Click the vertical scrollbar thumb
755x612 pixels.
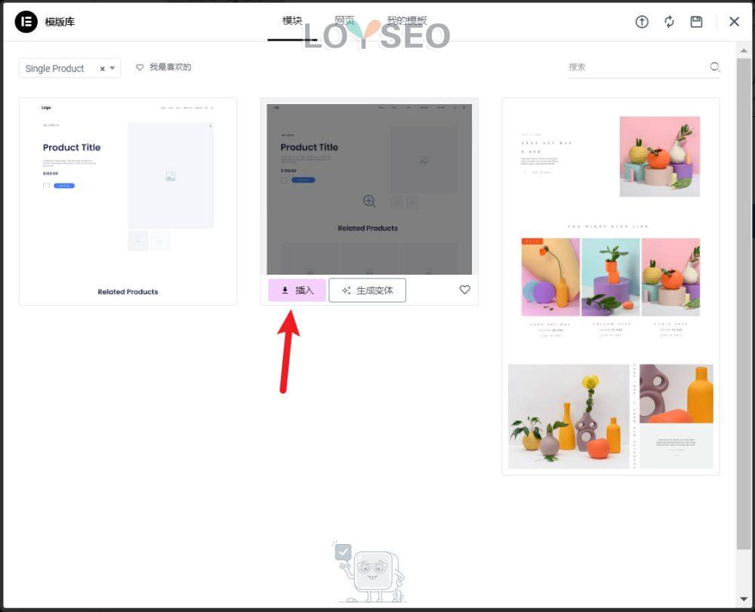click(x=744, y=303)
